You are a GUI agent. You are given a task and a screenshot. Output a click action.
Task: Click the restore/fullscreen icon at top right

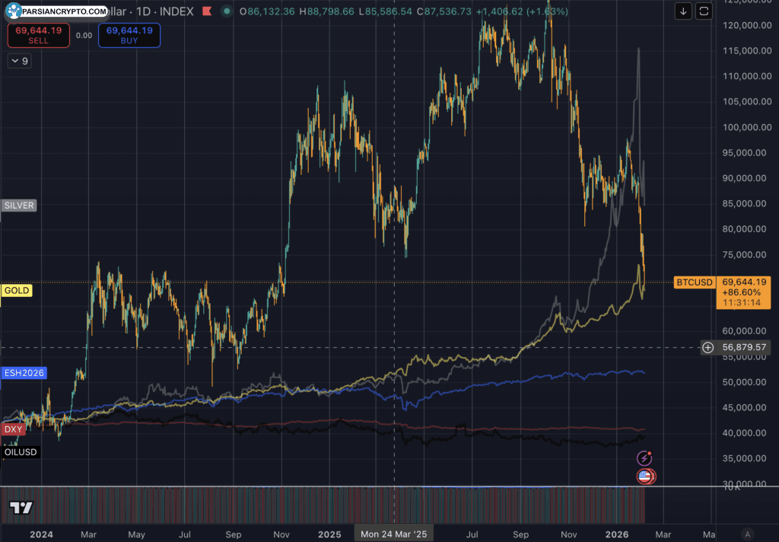point(704,11)
